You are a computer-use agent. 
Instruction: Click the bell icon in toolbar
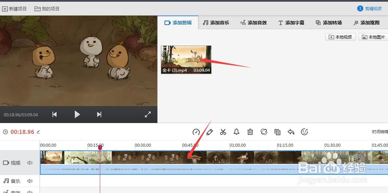coord(237,132)
